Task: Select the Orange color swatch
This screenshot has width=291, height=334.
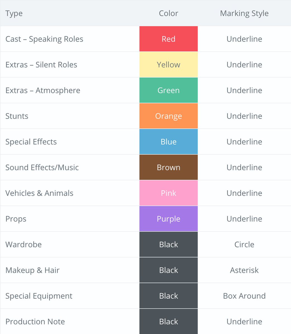Action: [x=169, y=116]
